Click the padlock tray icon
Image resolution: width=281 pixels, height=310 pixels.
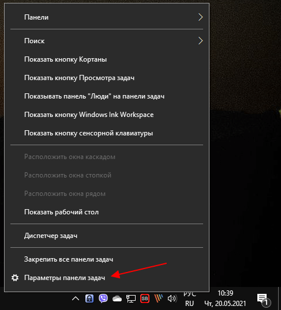pyautogui.click(x=89, y=298)
